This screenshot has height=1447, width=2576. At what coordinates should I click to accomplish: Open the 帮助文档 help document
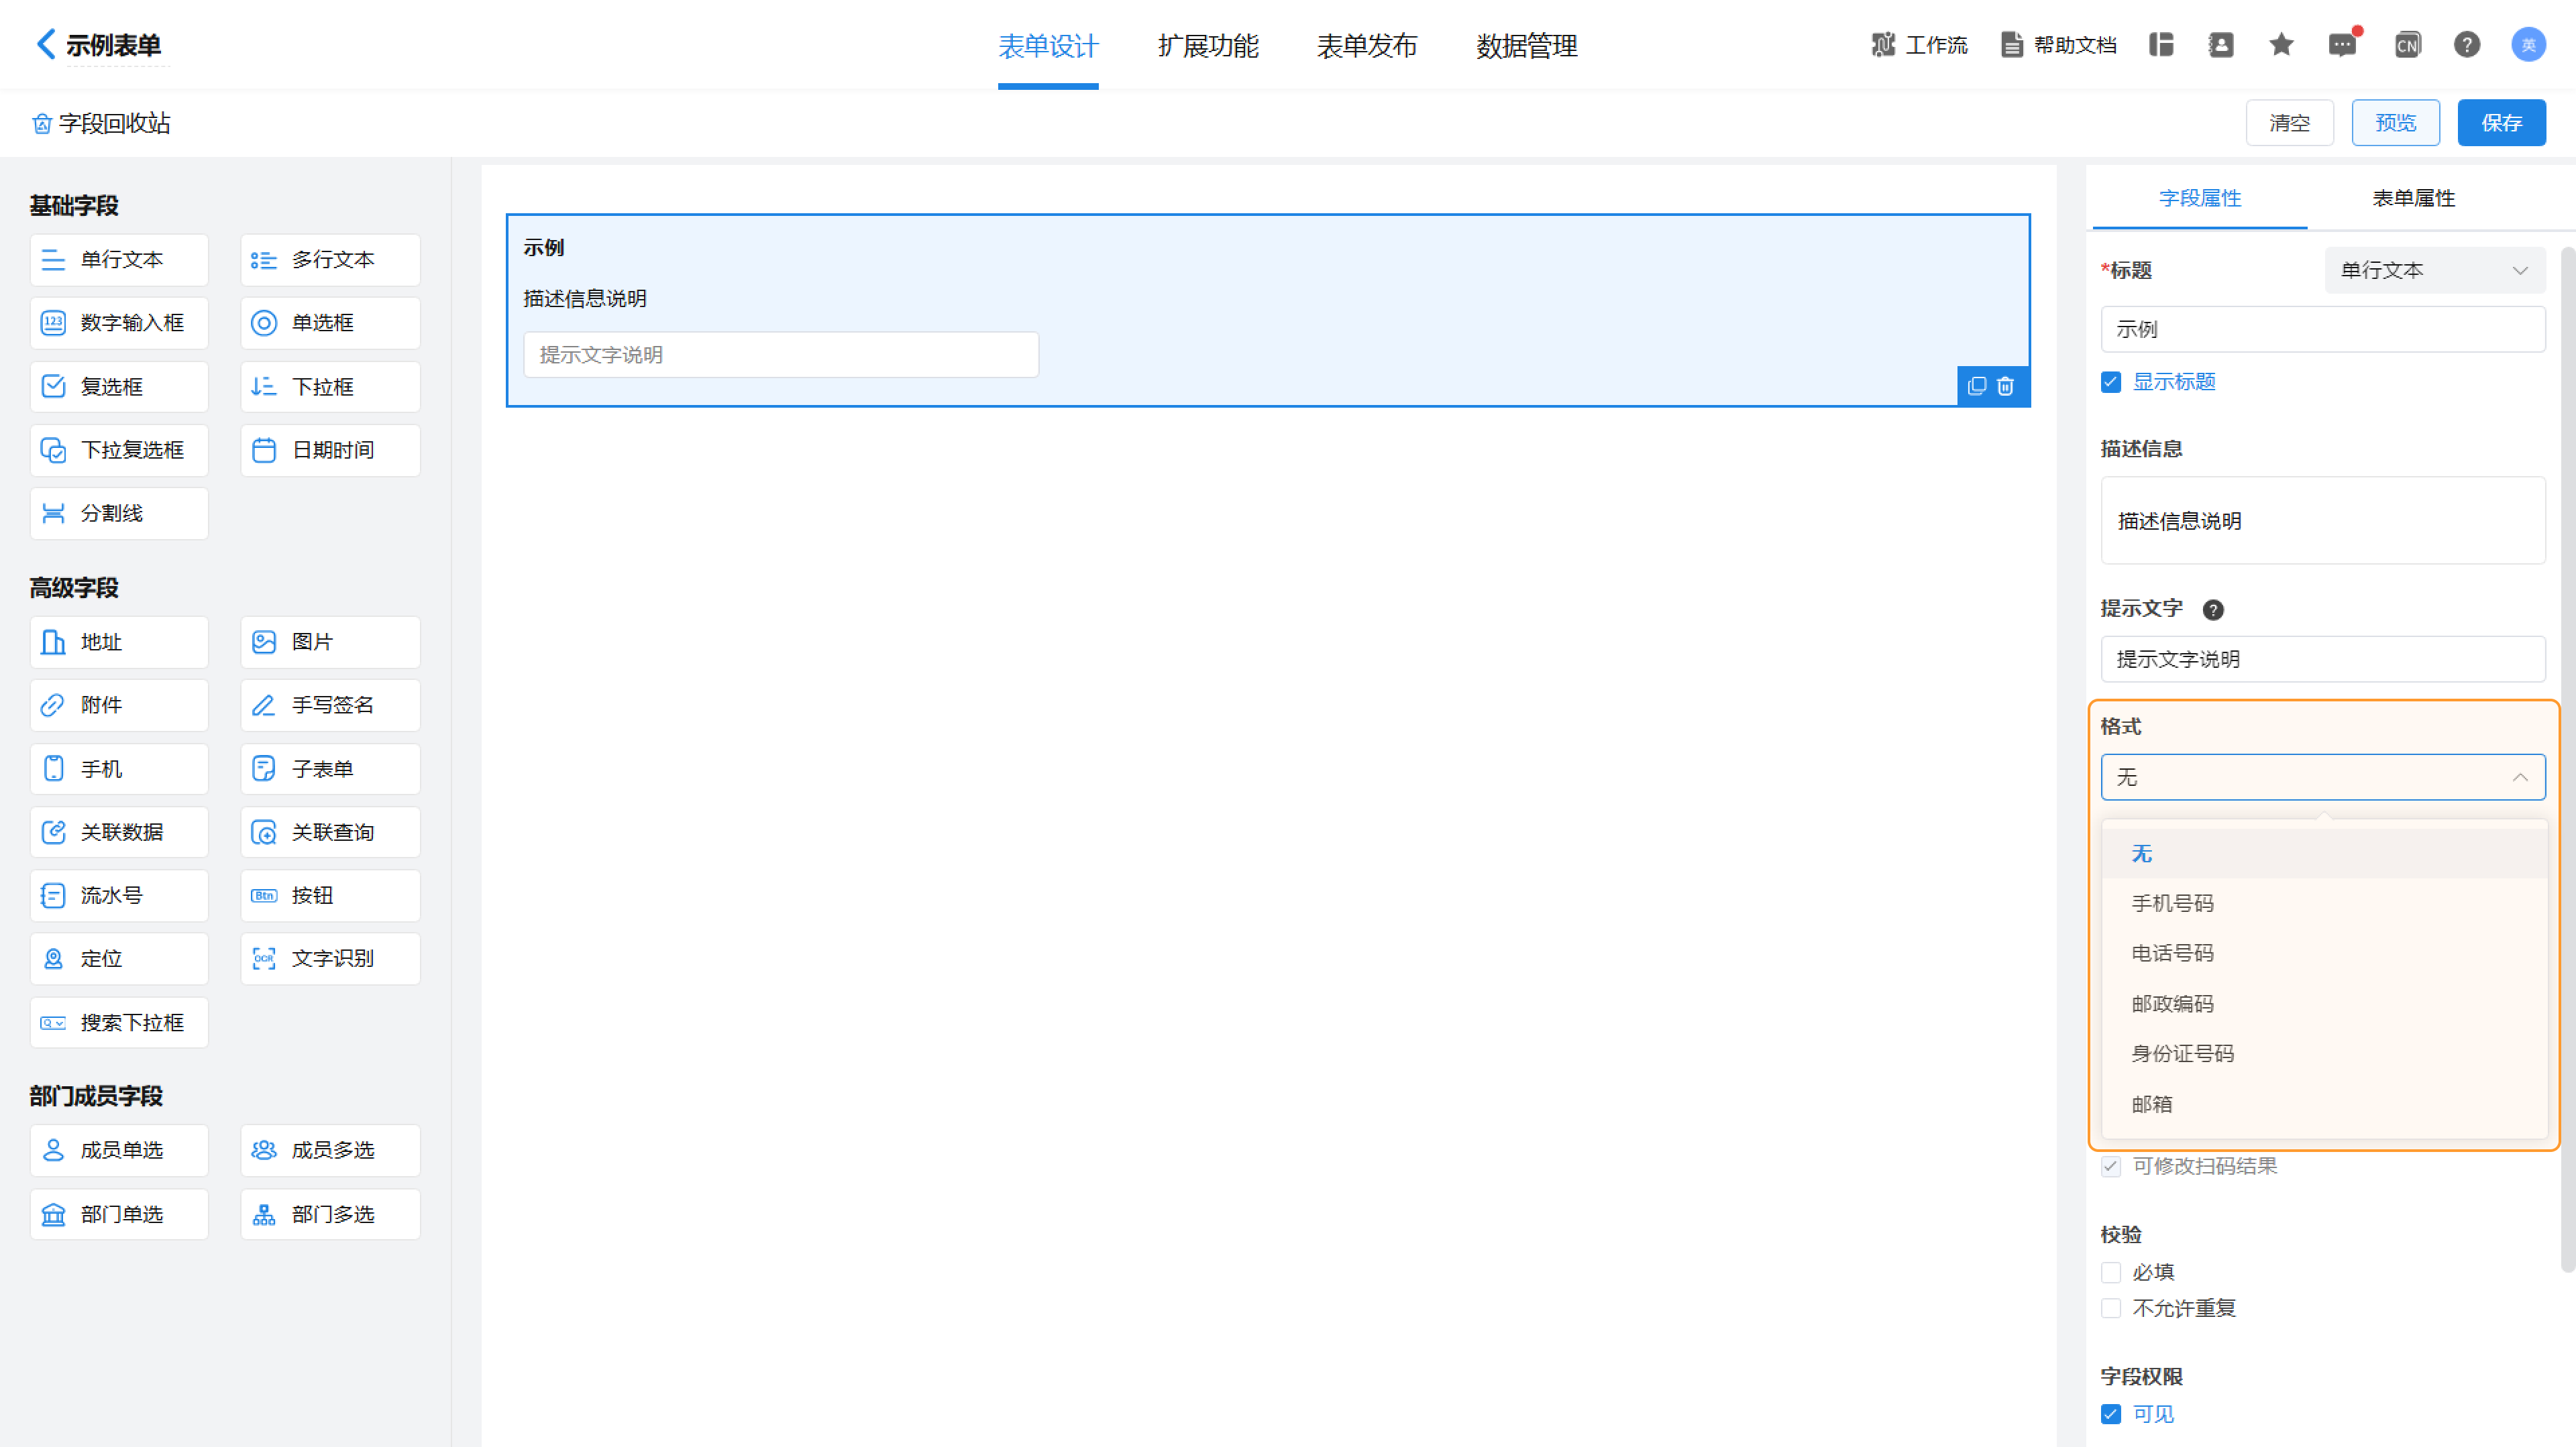coord(2058,45)
